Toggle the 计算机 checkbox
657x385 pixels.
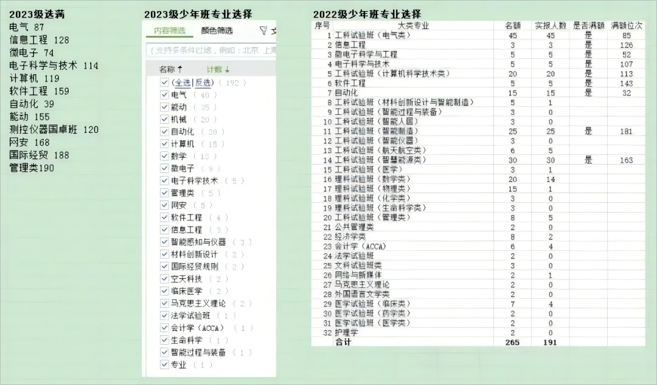(164, 144)
